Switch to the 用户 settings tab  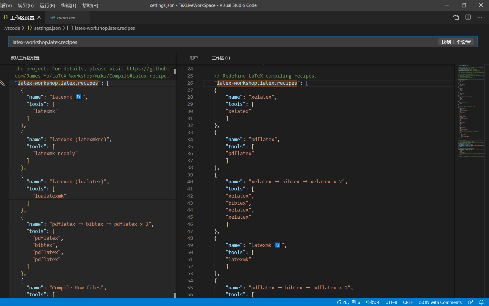pos(194,58)
